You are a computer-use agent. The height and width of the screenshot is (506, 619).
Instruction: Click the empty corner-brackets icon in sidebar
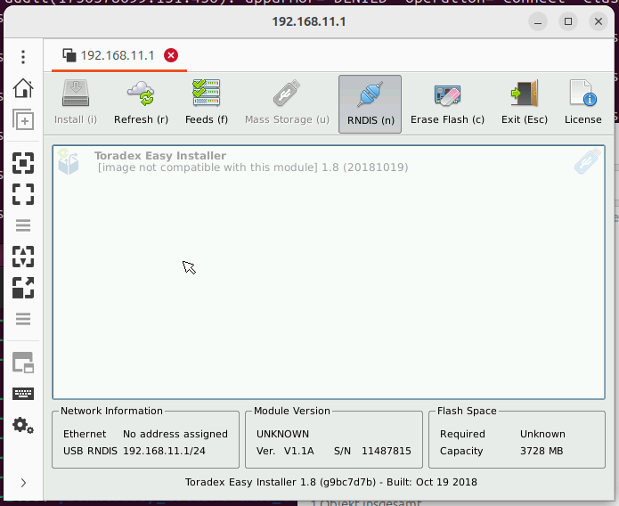(x=23, y=194)
